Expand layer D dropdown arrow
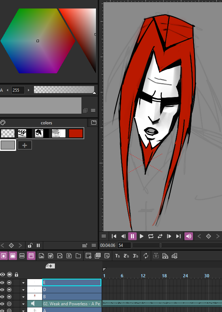This screenshot has width=222, height=312. tap(23, 290)
